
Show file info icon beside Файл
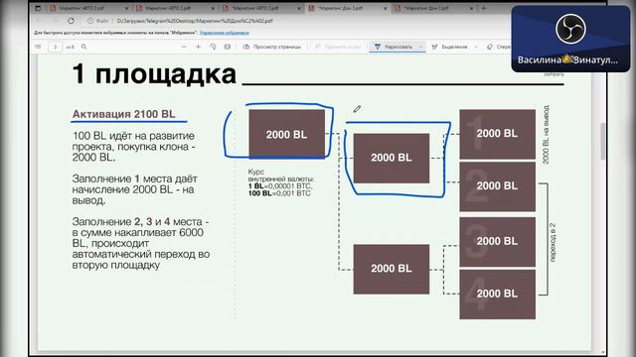click(90, 21)
